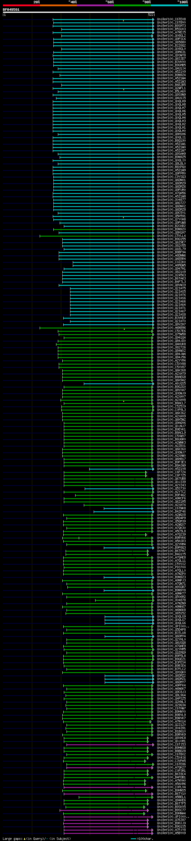191x841 pixels.
Task: Click the cyan ~100% identity legend segment
Action: [170, 5]
